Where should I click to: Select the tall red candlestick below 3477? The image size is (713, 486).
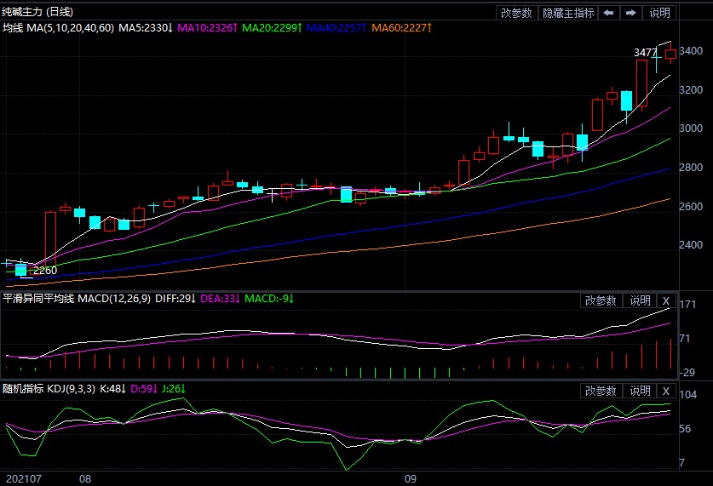(x=641, y=83)
